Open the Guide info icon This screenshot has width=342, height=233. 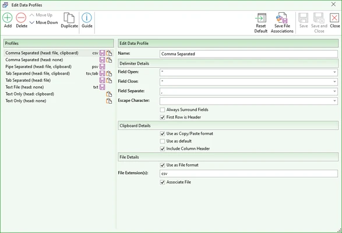(x=87, y=18)
